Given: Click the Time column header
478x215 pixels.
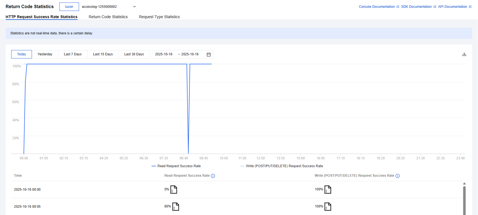Looking at the screenshot, I should (x=18, y=176).
